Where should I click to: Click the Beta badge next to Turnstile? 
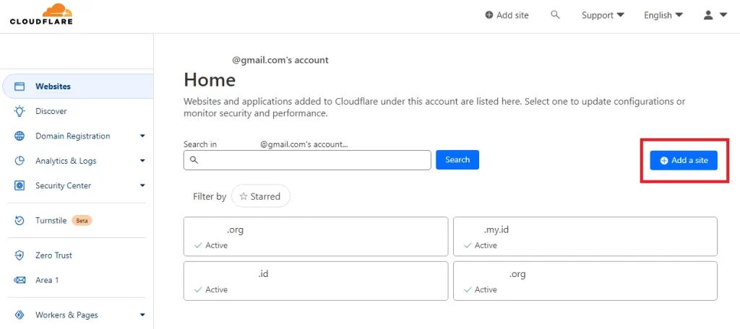[82, 220]
